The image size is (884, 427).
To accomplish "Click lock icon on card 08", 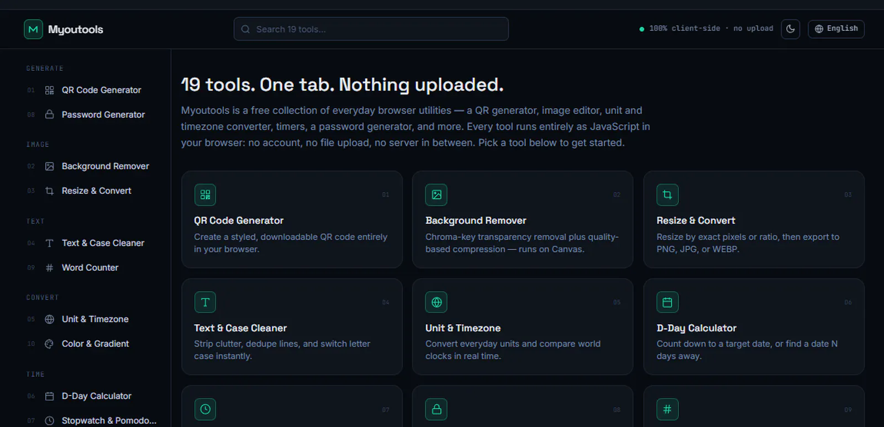I will tap(436, 409).
